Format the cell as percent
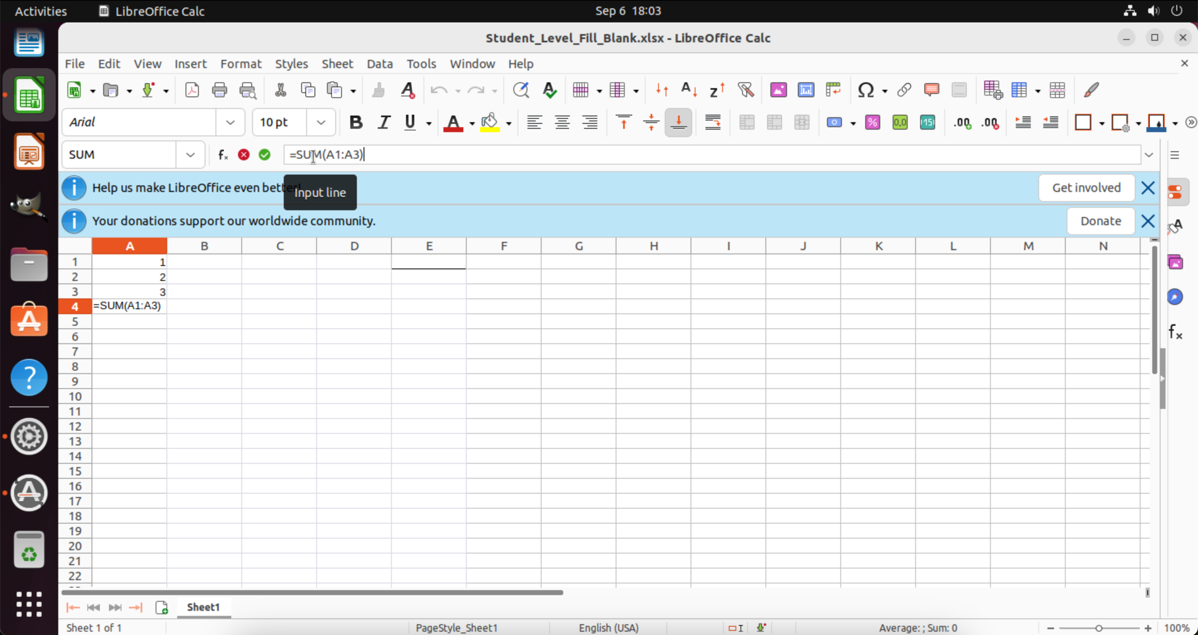The image size is (1198, 635). (x=872, y=123)
